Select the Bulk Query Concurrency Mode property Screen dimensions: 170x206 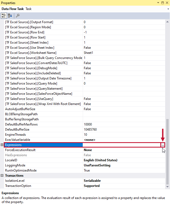tap(44, 58)
